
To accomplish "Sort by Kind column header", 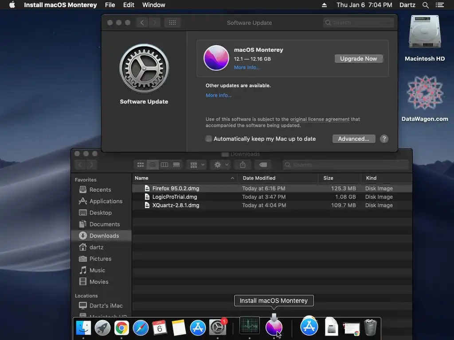I will pyautogui.click(x=387, y=178).
